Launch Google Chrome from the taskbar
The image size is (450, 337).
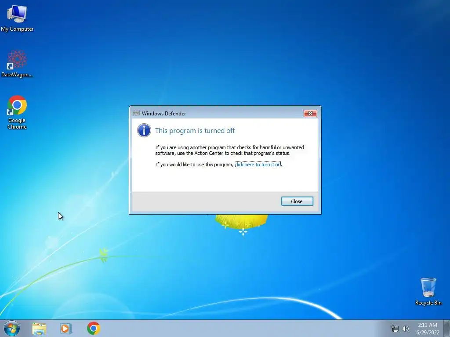[x=94, y=328]
